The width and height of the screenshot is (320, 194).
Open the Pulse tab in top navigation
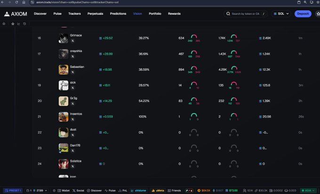point(57,14)
